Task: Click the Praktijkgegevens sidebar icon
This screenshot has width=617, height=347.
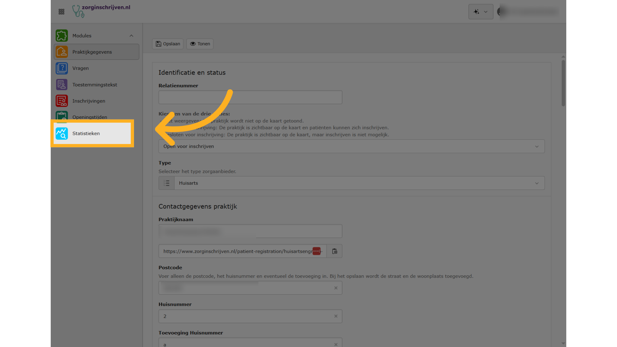Action: (x=62, y=52)
